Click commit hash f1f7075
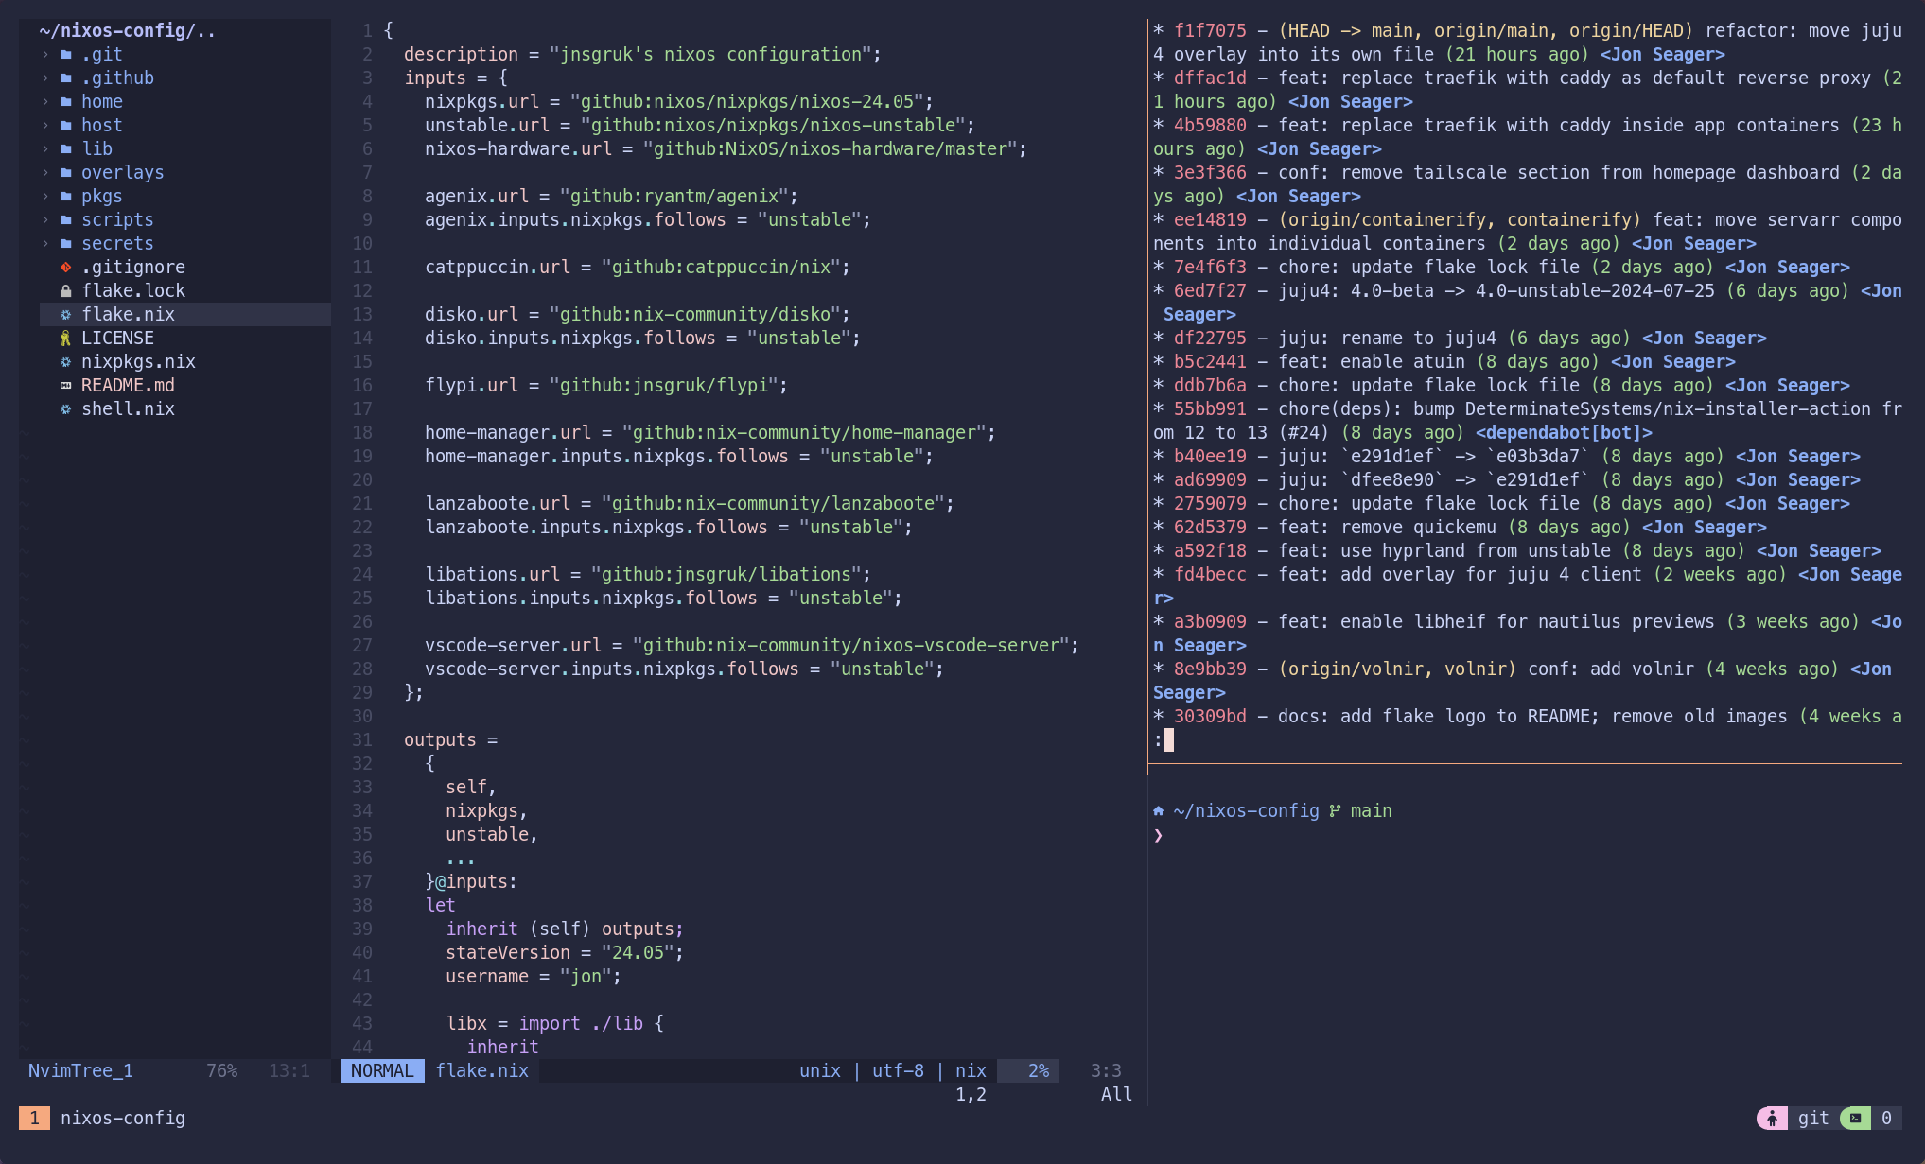The width and height of the screenshot is (1925, 1164). point(1210,31)
